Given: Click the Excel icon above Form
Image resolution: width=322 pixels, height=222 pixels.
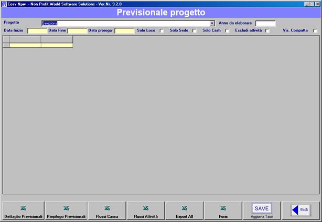Looking at the screenshot, I should click(x=223, y=208).
